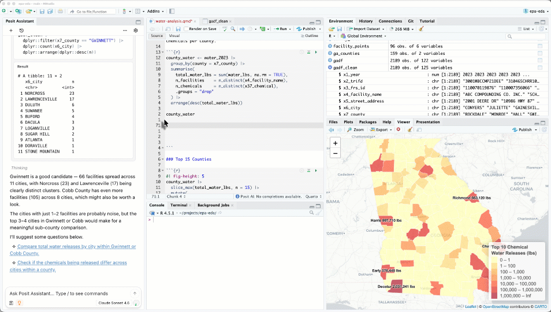Enable Render on Save checkbox

point(186,29)
